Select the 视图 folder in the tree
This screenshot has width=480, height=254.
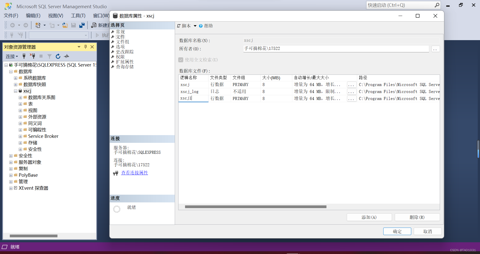click(33, 110)
